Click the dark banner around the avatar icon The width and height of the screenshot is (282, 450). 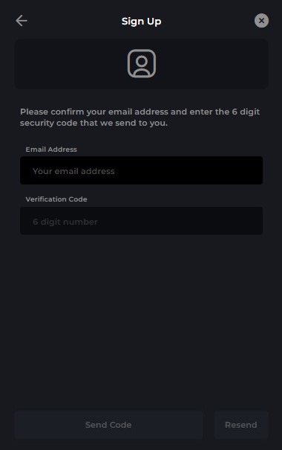(x=142, y=64)
